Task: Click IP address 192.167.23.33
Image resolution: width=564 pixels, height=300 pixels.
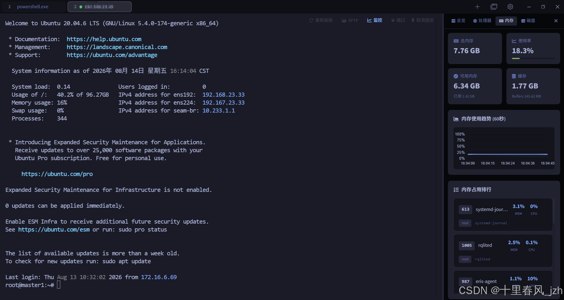Action: click(x=223, y=103)
